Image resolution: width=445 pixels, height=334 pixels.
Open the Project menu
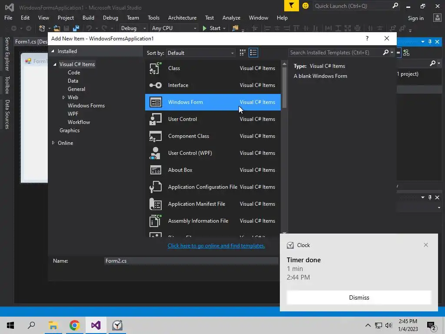pos(66,17)
